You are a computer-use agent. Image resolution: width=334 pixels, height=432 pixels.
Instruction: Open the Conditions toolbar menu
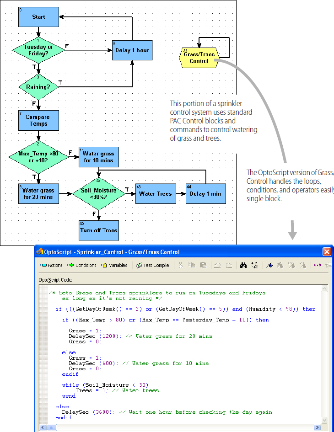[x=82, y=265]
